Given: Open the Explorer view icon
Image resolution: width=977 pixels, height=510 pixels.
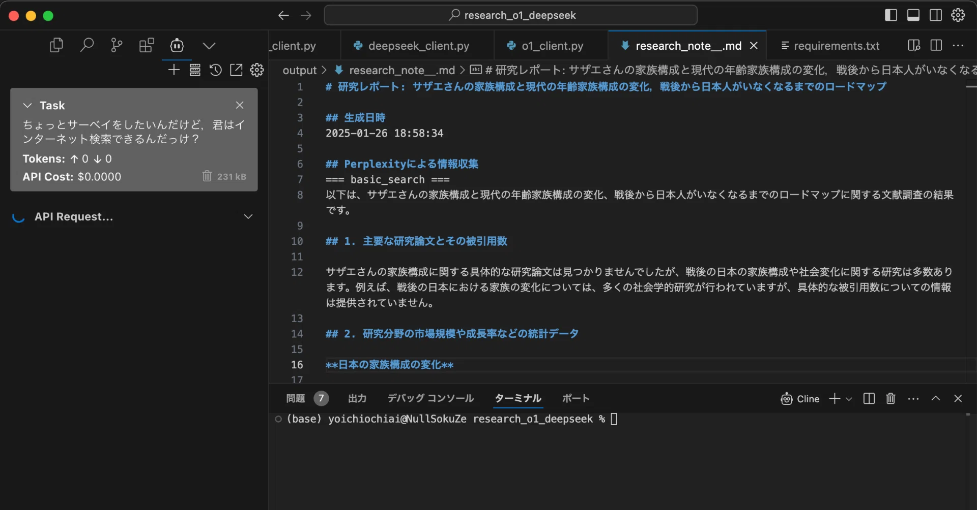Looking at the screenshot, I should point(56,46).
